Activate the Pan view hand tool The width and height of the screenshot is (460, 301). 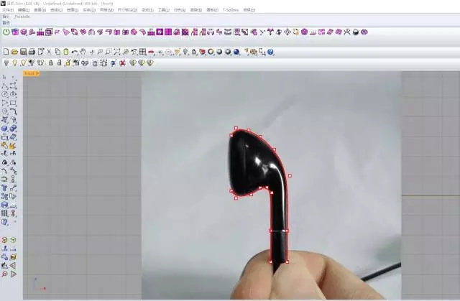[83, 52]
